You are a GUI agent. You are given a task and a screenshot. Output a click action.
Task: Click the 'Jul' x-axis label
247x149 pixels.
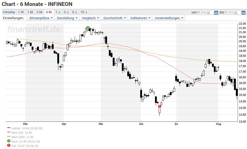coord(176,124)
